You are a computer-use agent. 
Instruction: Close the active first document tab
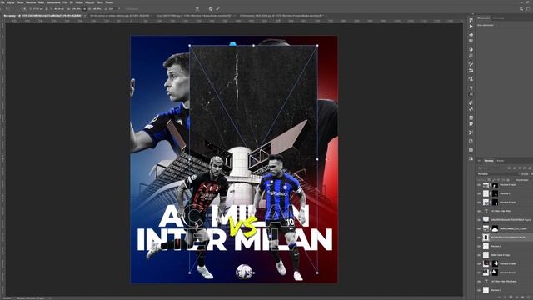click(x=85, y=16)
